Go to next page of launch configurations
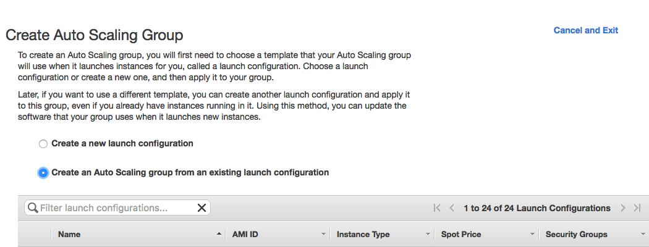Screen dimensions: 649x247 point(623,208)
